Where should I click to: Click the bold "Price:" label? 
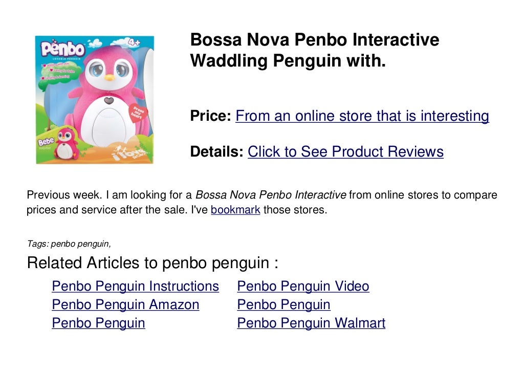211,116
